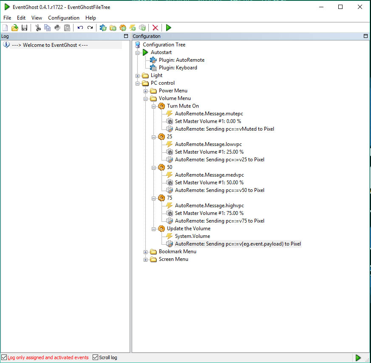
Task: Select the AutoRemote.Message.lowvpc event
Action: 208,144
